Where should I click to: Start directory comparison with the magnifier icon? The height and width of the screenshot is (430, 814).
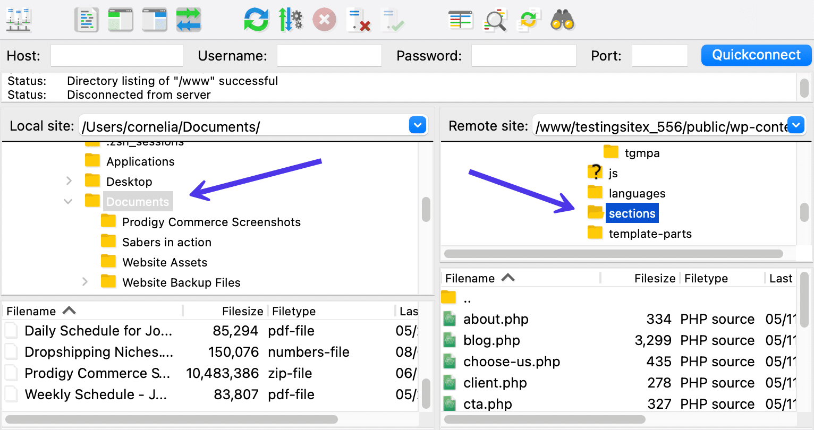[494, 20]
